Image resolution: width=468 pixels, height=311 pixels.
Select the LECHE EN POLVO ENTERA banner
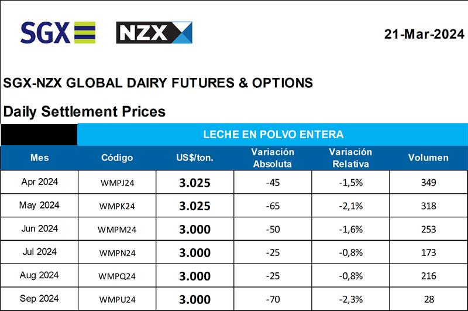click(273, 135)
